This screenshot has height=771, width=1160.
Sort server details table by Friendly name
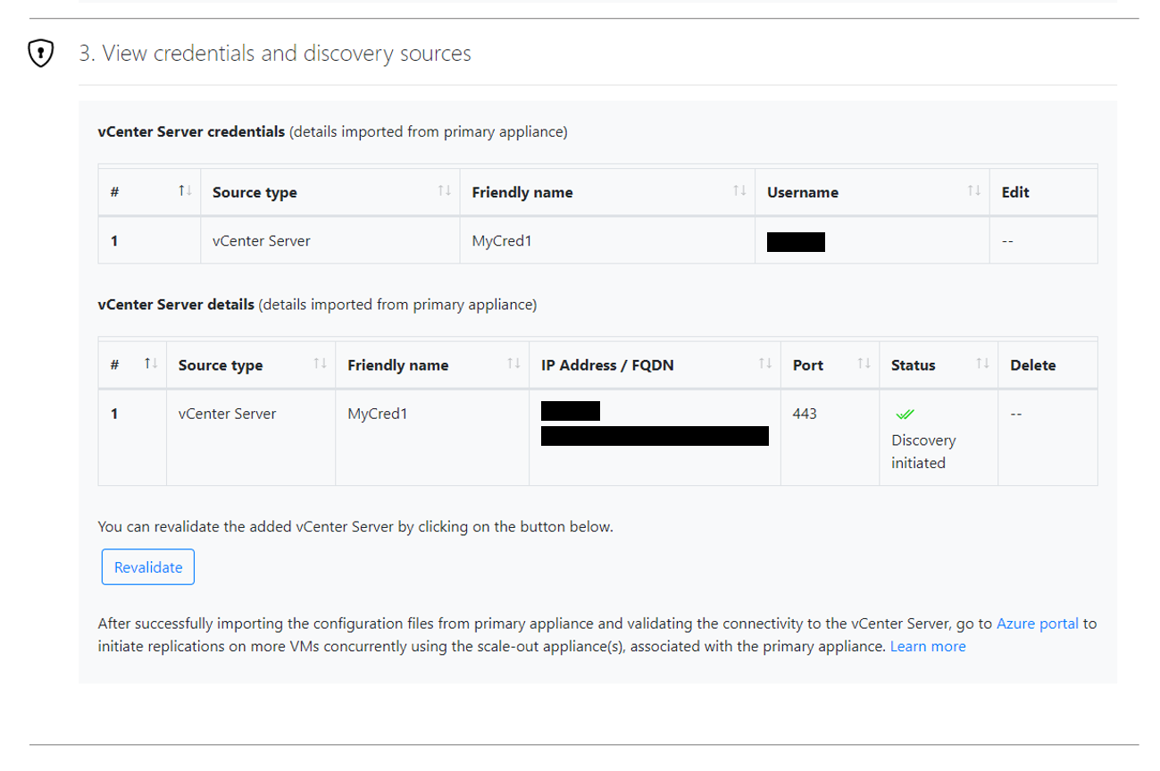click(x=513, y=364)
